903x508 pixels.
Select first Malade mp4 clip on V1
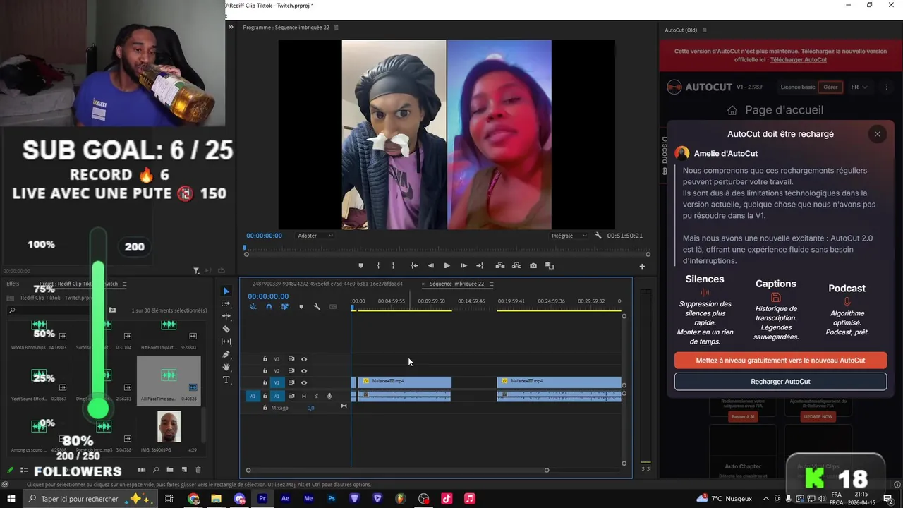click(404, 382)
